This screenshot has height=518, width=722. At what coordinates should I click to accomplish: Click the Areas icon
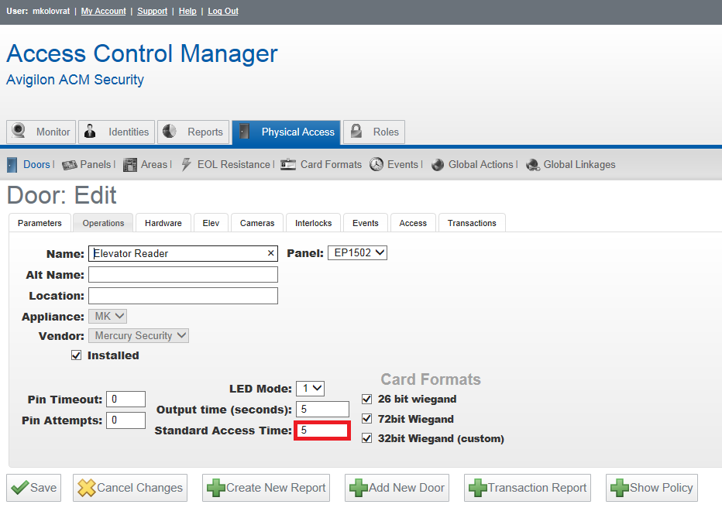(130, 164)
